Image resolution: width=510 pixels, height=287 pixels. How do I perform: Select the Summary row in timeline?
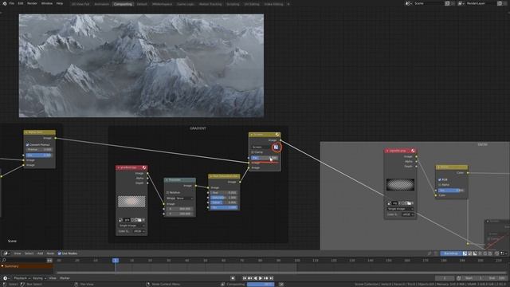click(x=27, y=266)
